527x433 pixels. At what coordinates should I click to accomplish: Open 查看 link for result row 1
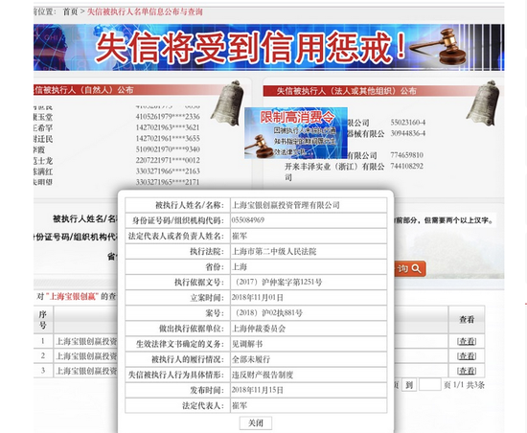[467, 342]
